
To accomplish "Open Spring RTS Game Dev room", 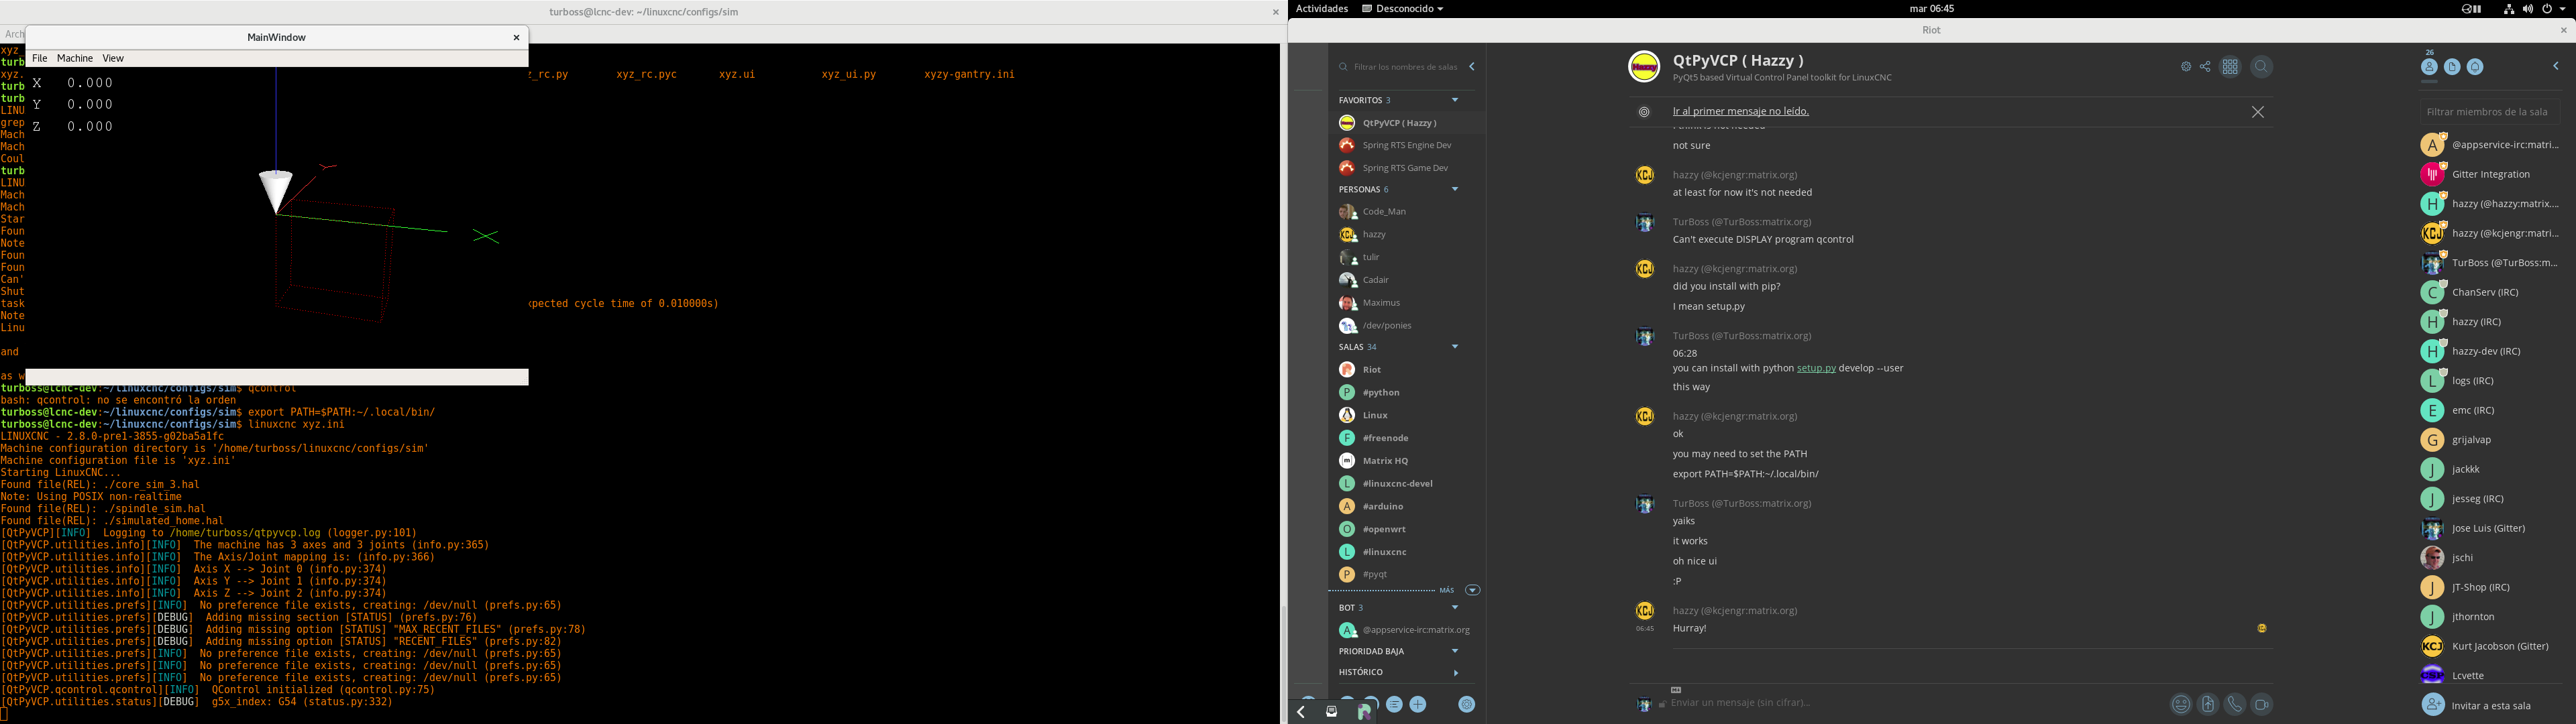I will pos(1407,168).
